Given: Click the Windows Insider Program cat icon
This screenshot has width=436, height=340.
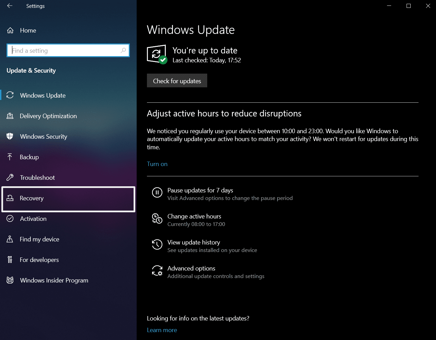Looking at the screenshot, I should coord(10,280).
